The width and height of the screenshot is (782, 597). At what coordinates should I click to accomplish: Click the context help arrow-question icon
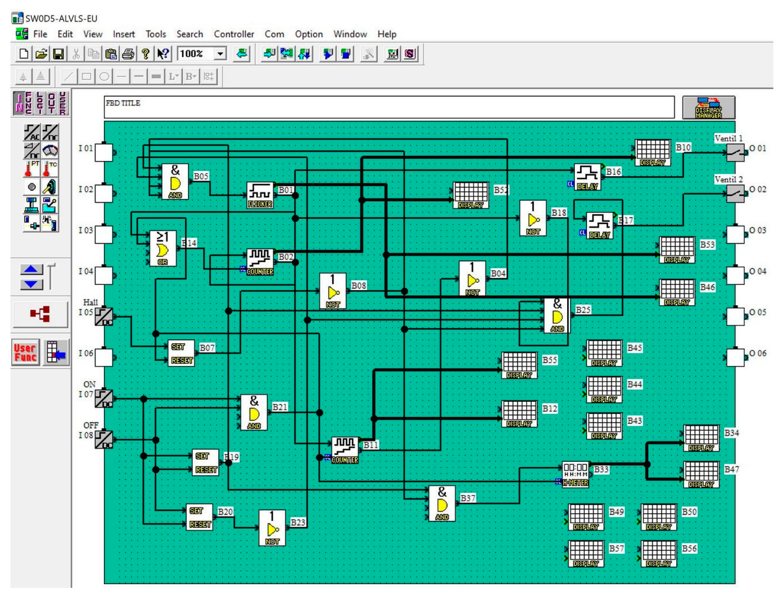(163, 54)
